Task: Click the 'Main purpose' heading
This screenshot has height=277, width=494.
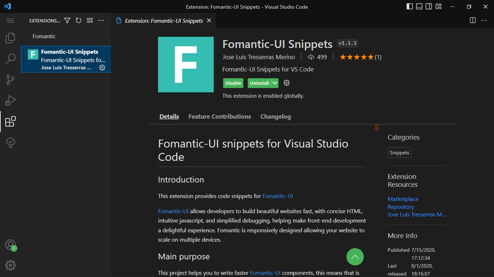Action: click(184, 257)
